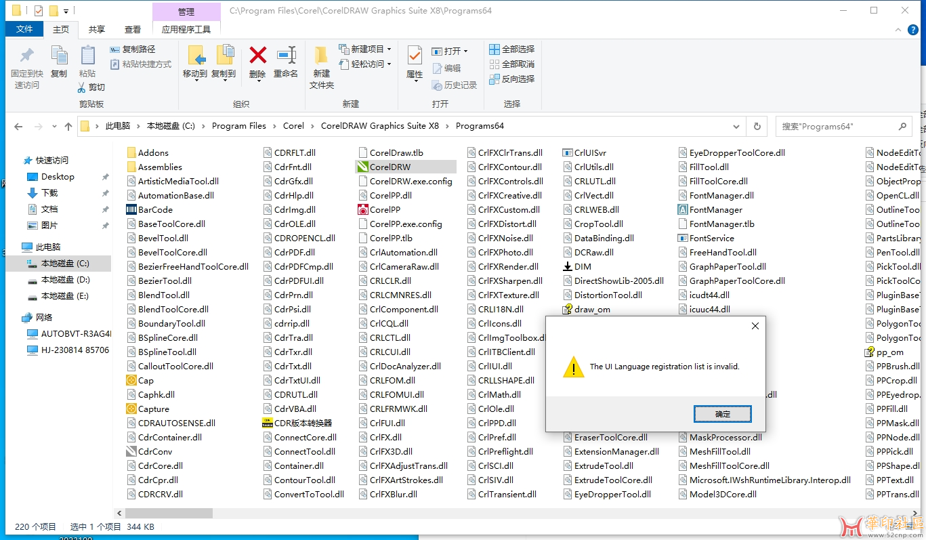
Task: Click the Back navigation arrow
Action: 18,127
